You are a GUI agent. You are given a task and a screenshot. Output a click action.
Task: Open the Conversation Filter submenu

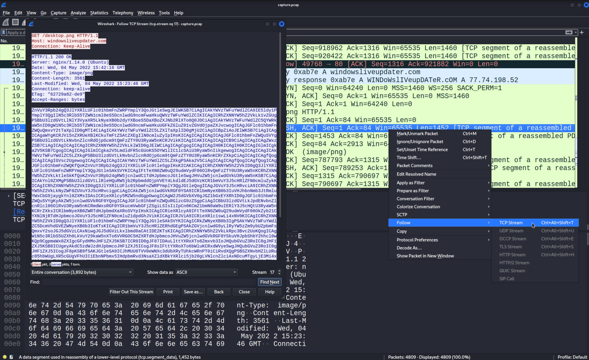tap(440, 199)
